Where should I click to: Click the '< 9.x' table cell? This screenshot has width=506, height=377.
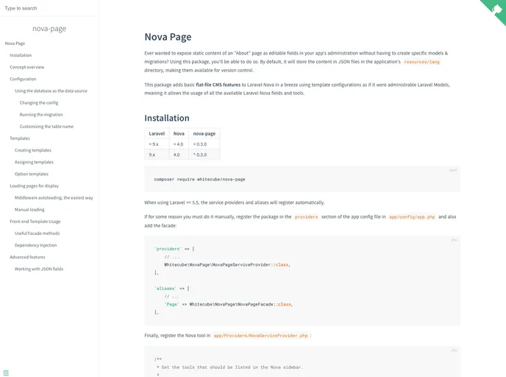pos(157,144)
